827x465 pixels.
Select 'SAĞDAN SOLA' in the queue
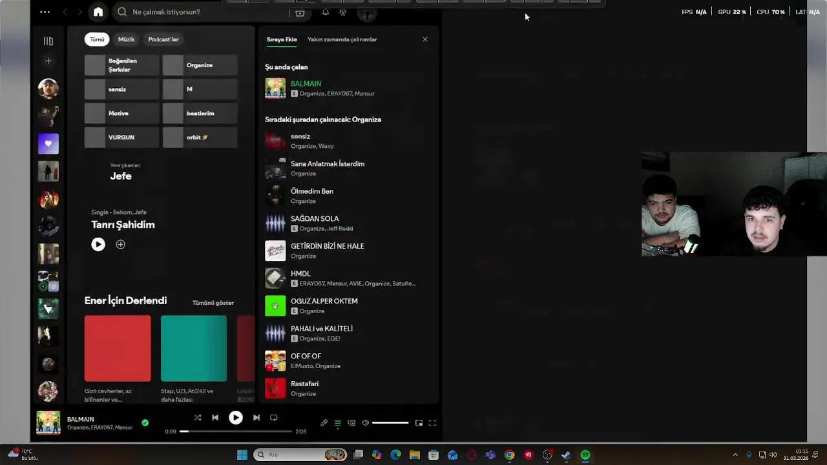348,223
